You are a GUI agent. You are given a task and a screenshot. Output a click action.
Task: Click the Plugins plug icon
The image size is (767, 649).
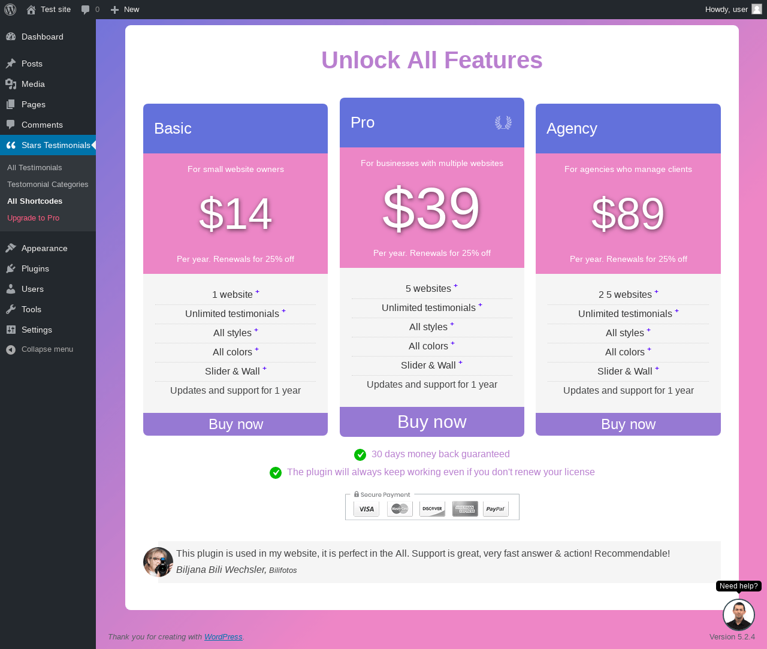click(11, 268)
